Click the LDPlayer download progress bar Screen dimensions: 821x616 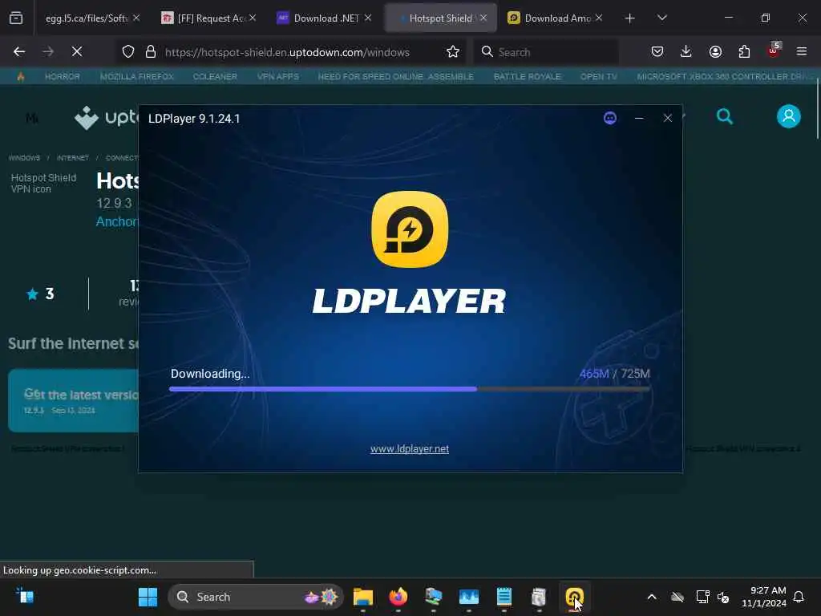410,389
